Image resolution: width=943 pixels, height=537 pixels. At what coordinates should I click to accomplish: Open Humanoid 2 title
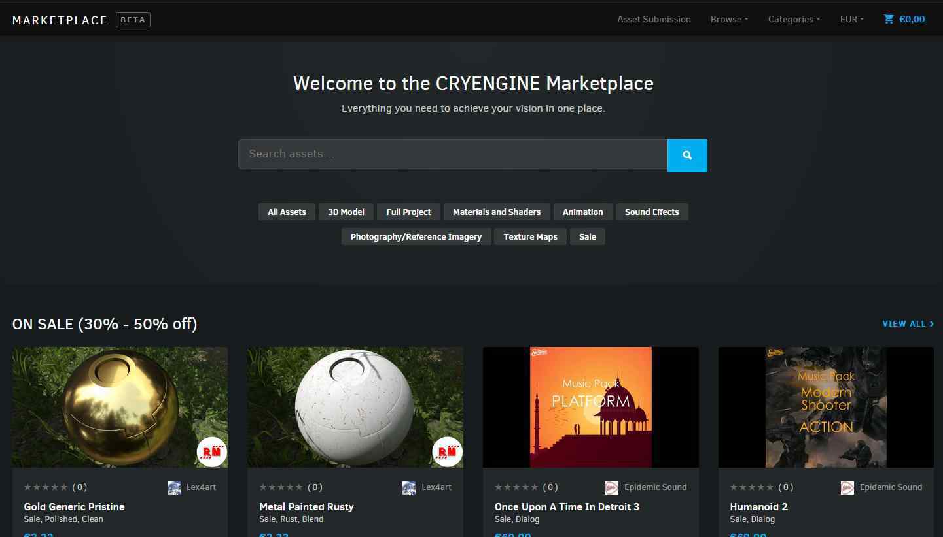[x=758, y=506]
